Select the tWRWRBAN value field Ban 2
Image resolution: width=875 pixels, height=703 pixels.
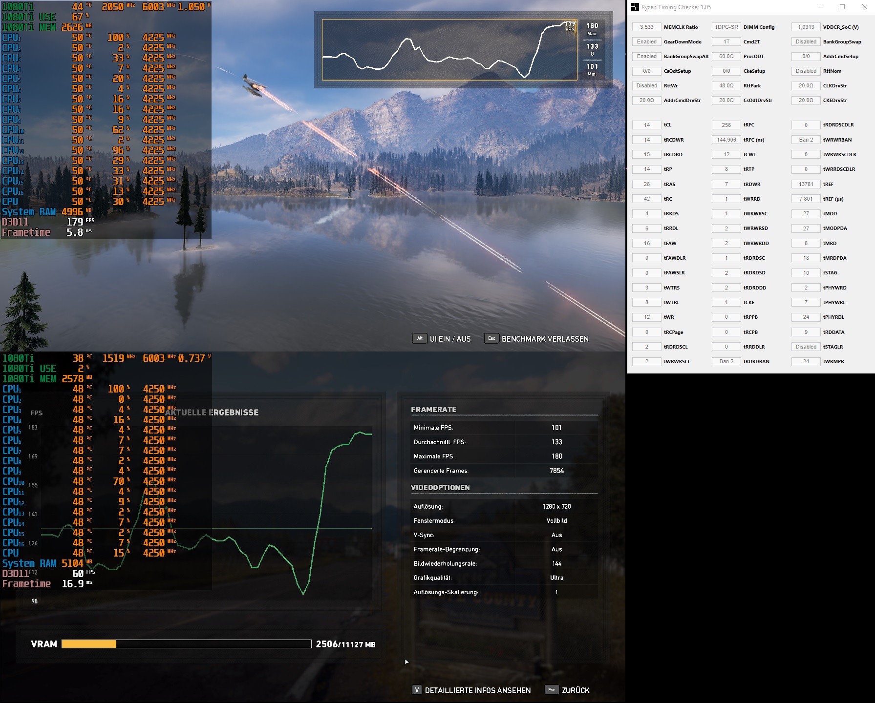pos(806,140)
